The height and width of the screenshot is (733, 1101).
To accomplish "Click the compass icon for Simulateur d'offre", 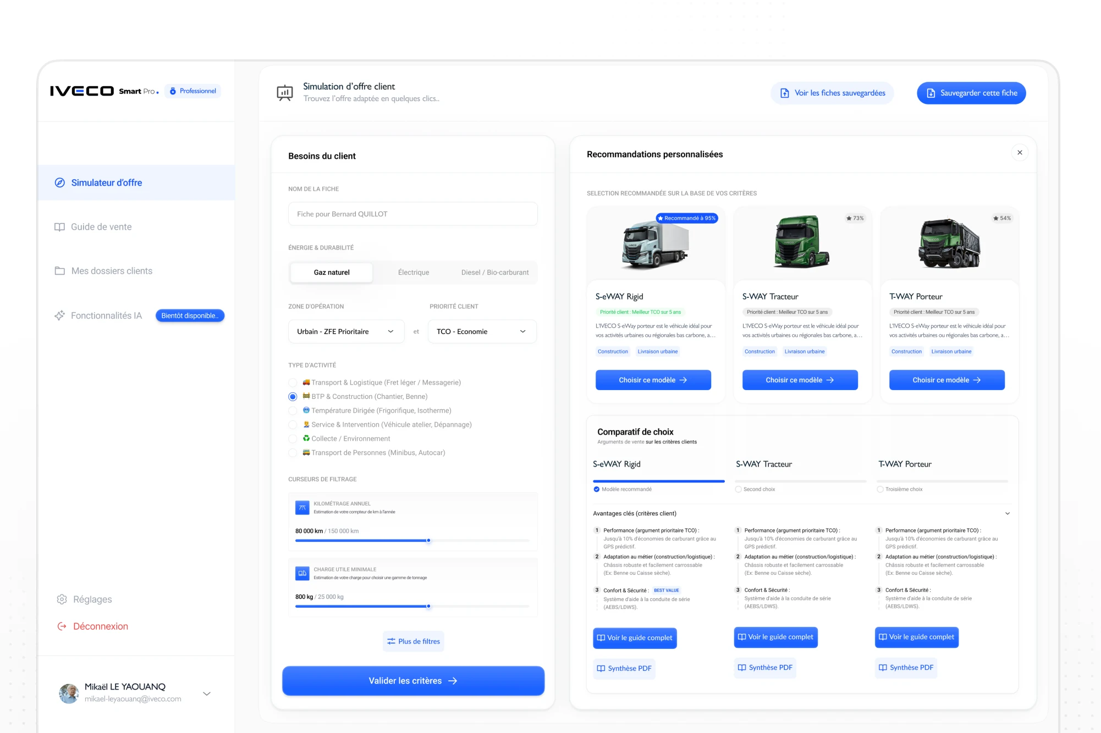I will (x=60, y=182).
